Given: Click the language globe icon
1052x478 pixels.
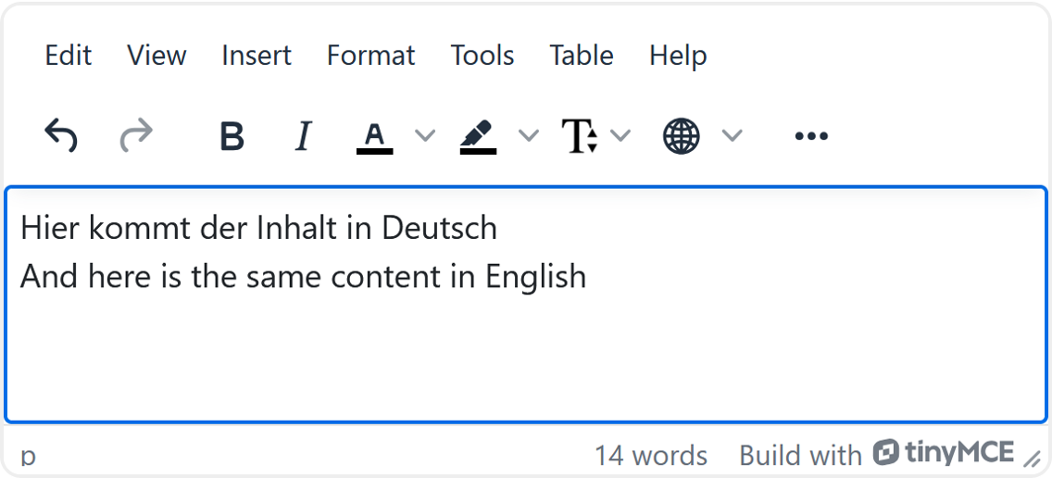Looking at the screenshot, I should pos(681,136).
